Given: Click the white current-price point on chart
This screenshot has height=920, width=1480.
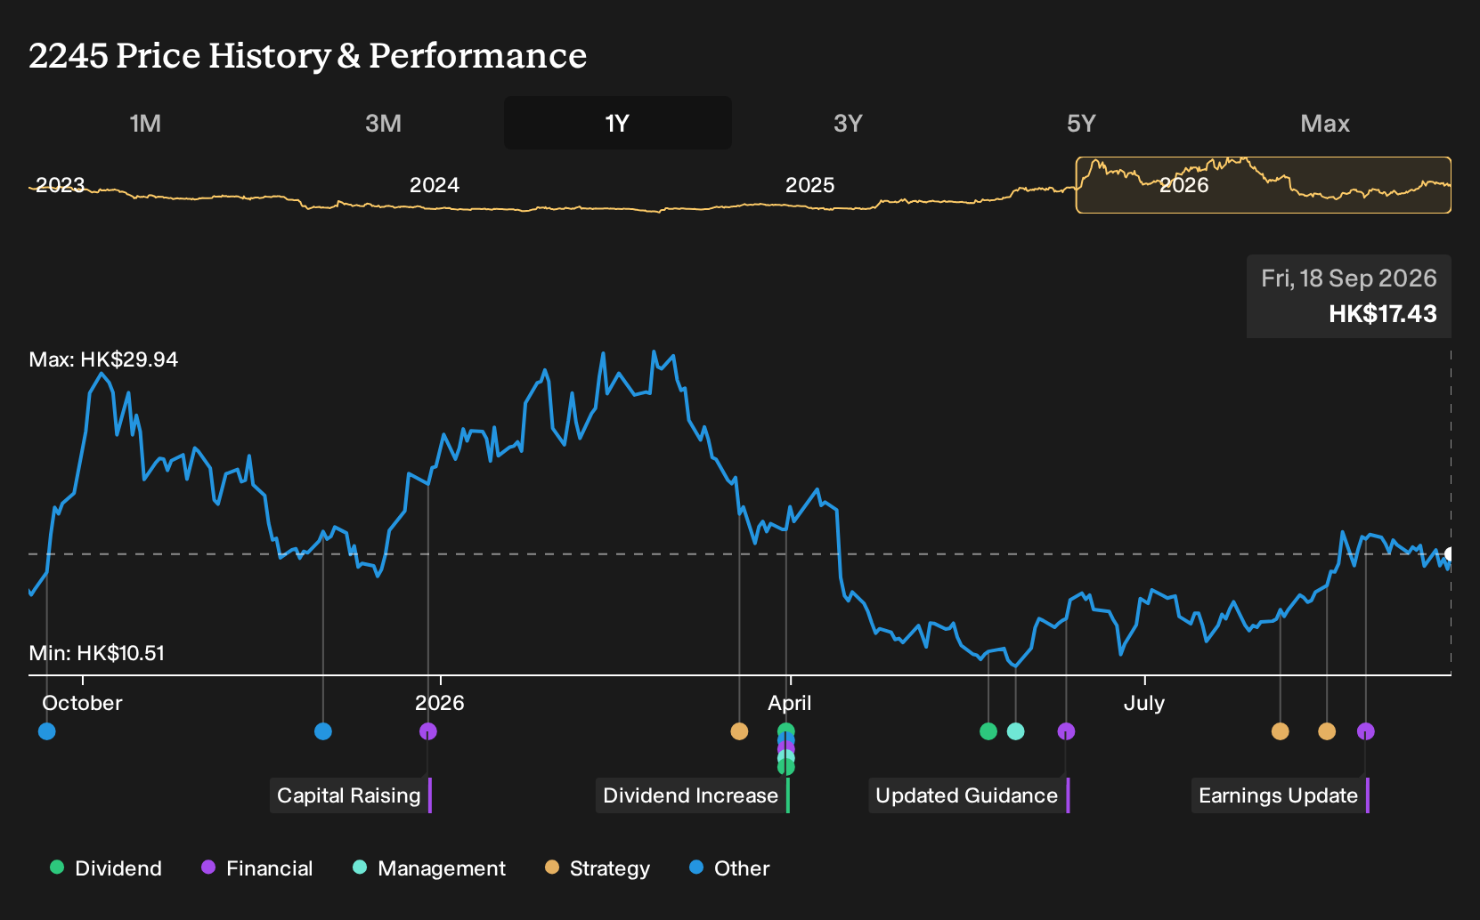Looking at the screenshot, I should point(1449,554).
